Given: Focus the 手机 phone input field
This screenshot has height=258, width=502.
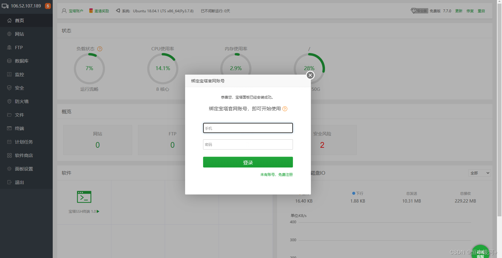Looking at the screenshot, I should [248, 128].
